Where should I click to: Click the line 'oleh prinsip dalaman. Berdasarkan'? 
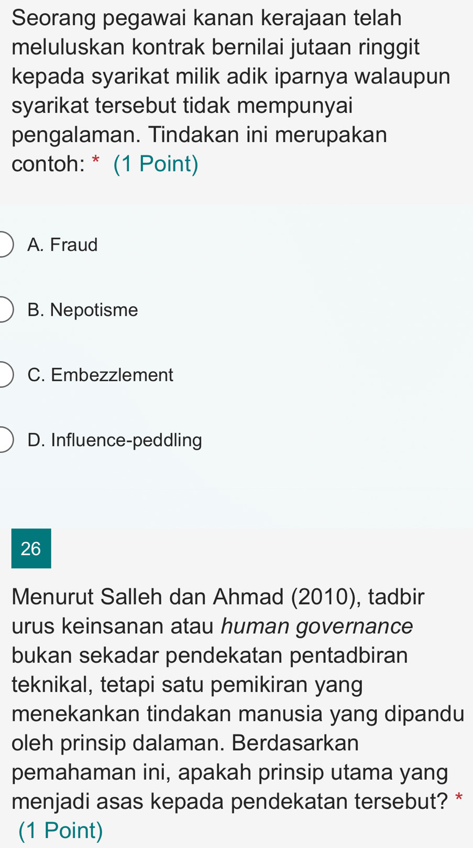[185, 743]
